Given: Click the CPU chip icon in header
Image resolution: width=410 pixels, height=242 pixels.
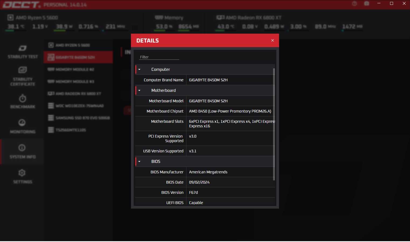Looking at the screenshot, I should (10, 17).
